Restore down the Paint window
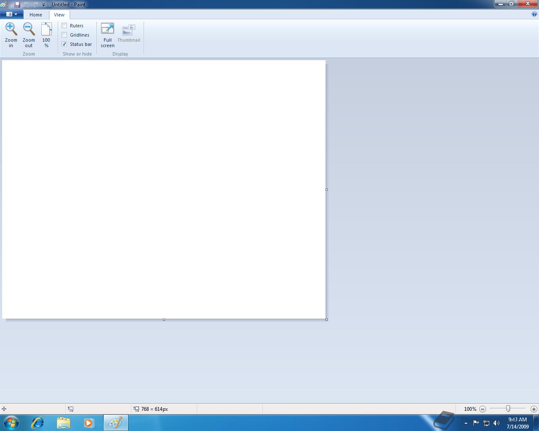 (511, 4)
